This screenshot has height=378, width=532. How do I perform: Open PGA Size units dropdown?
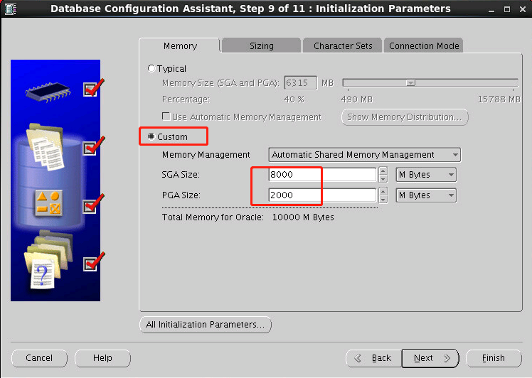click(426, 195)
